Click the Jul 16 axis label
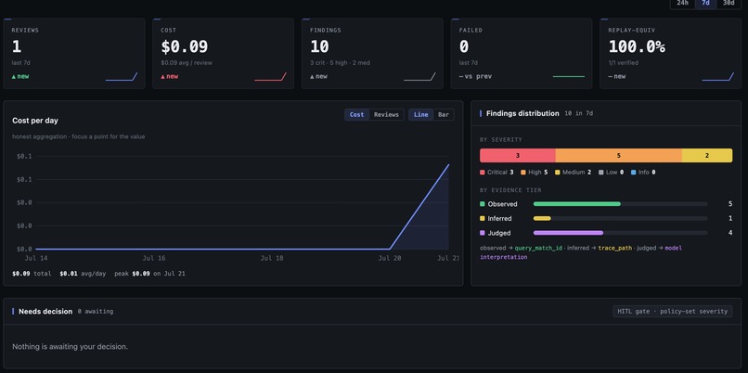748x373 pixels. pyautogui.click(x=154, y=258)
